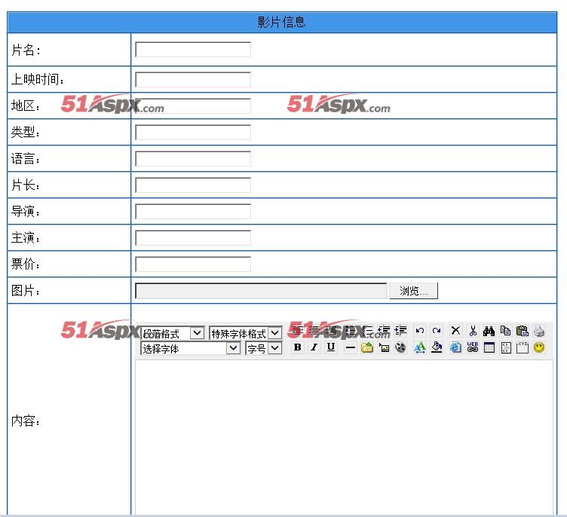Toggle bold formatting in the editor
567x517 pixels.
297,347
